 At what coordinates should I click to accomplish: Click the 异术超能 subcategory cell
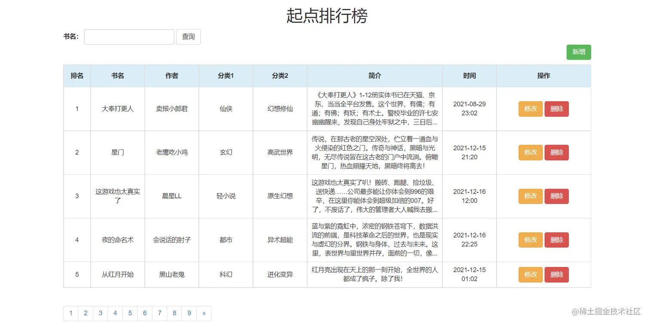click(280, 240)
